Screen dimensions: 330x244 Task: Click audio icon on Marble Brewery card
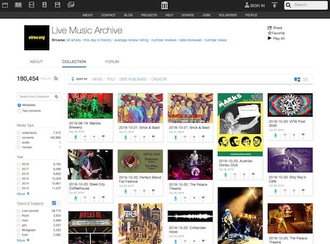[x=76, y=137]
